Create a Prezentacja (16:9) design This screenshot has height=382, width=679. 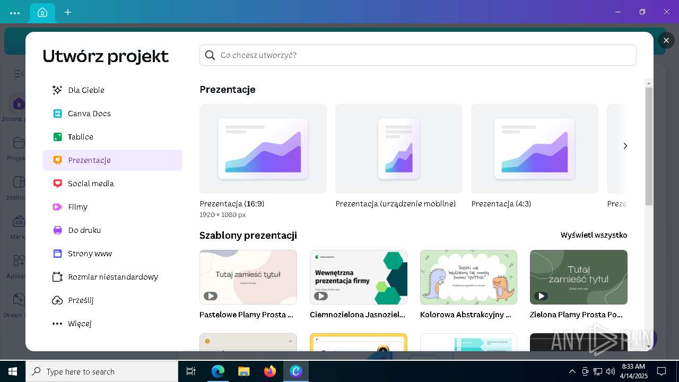pyautogui.click(x=263, y=149)
